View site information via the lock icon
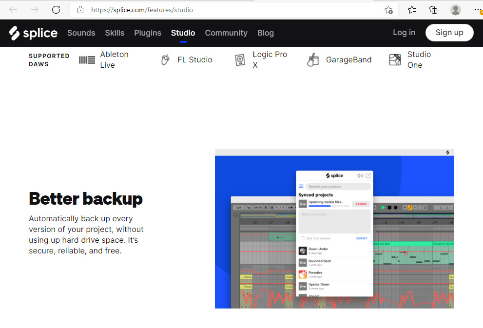The width and height of the screenshot is (483, 328). (80, 10)
